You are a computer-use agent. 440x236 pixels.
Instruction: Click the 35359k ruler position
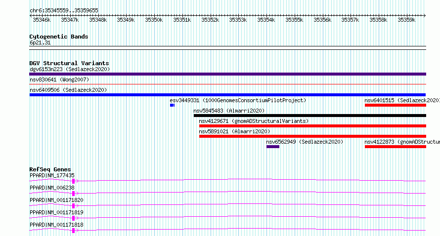coord(406,20)
